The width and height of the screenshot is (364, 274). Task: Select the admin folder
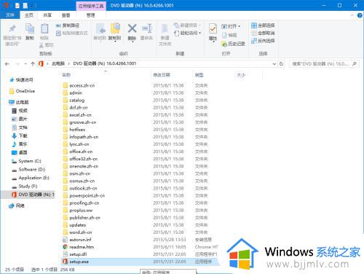[73, 93]
